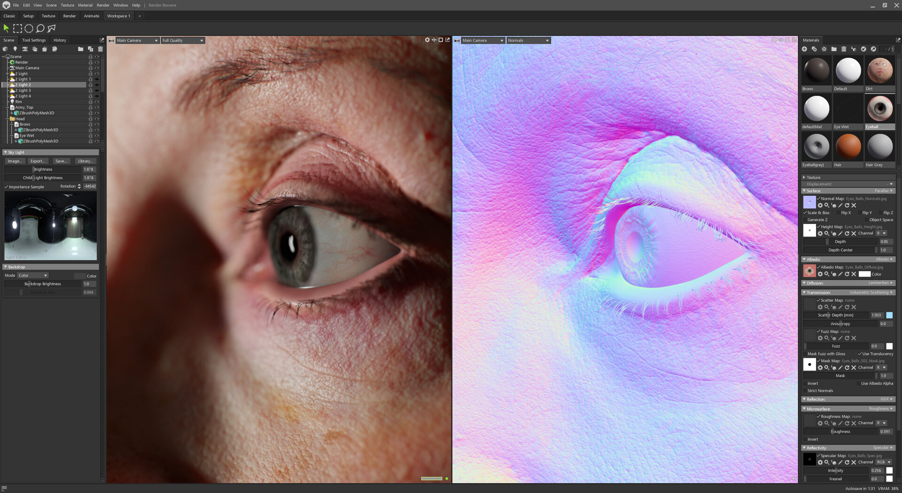The width and height of the screenshot is (902, 493).
Task: Select the Eyeball material thumbnail
Action: click(880, 109)
